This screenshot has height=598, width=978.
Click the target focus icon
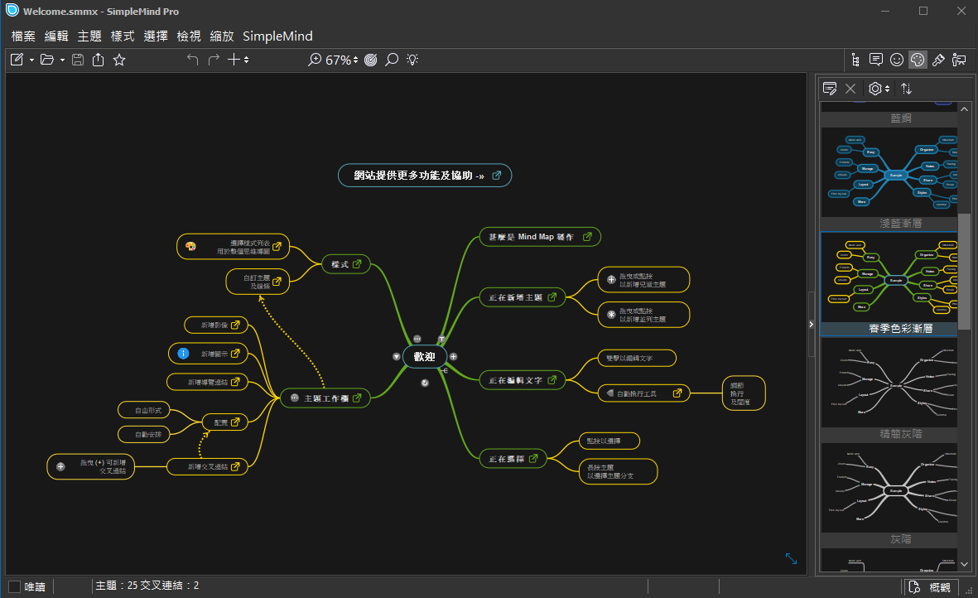pyautogui.click(x=370, y=60)
